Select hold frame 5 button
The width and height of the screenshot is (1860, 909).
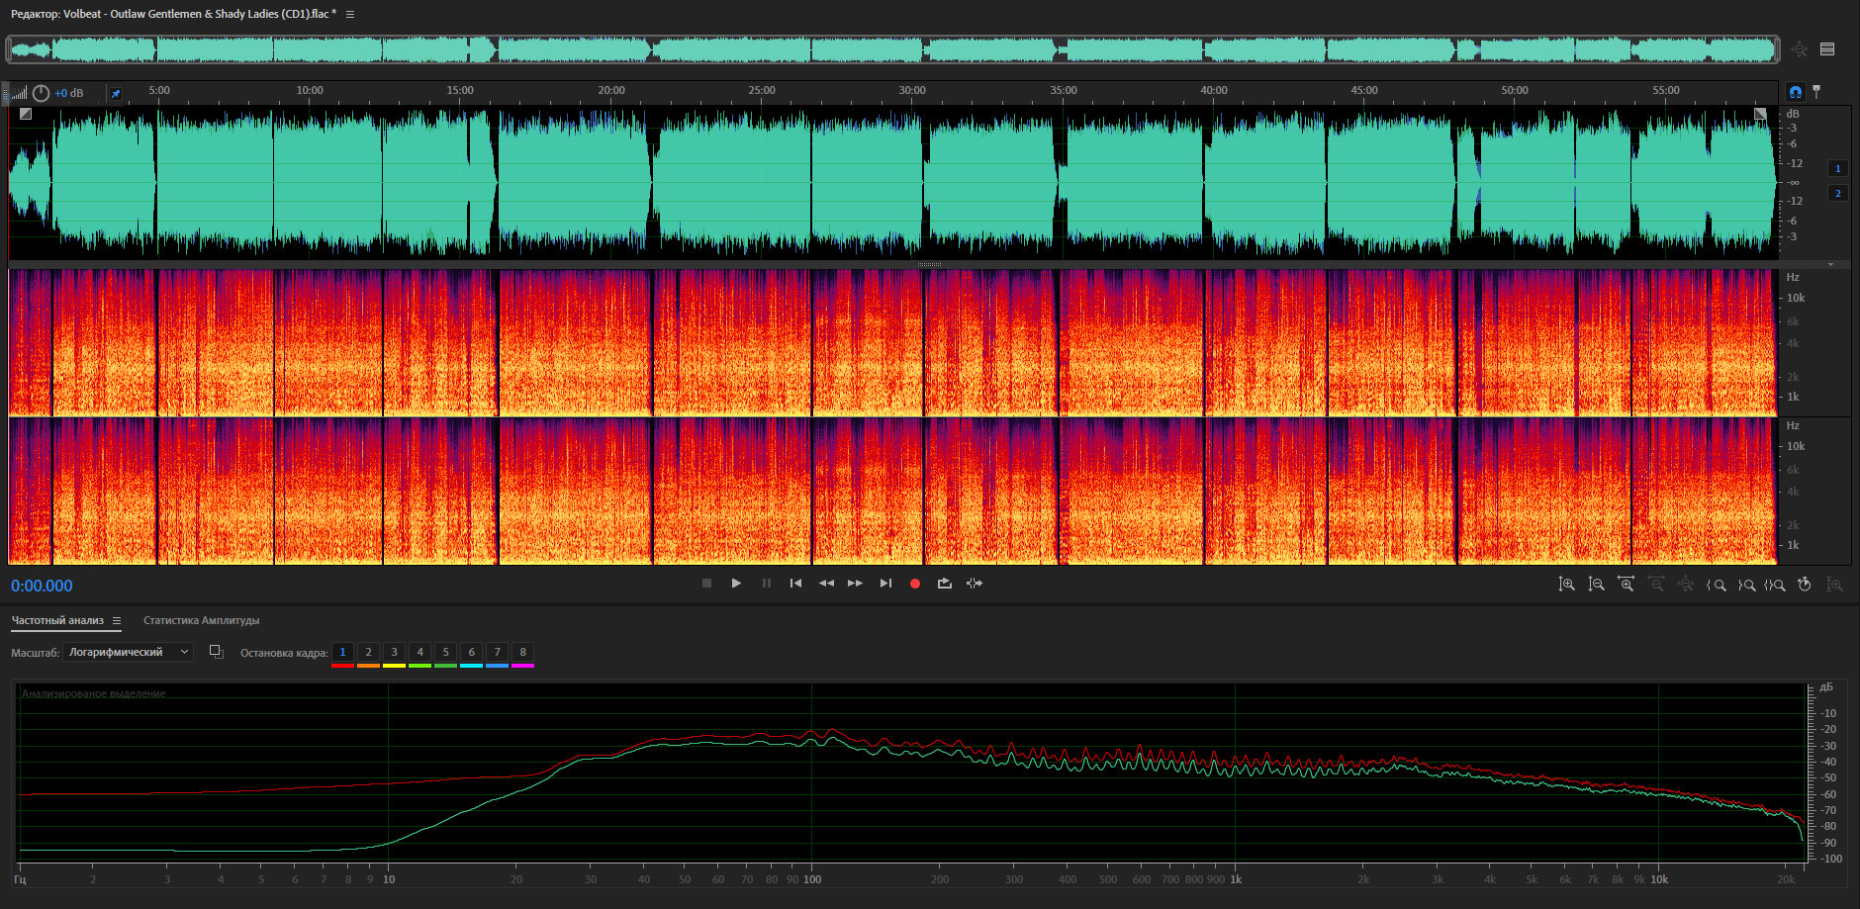(x=445, y=653)
